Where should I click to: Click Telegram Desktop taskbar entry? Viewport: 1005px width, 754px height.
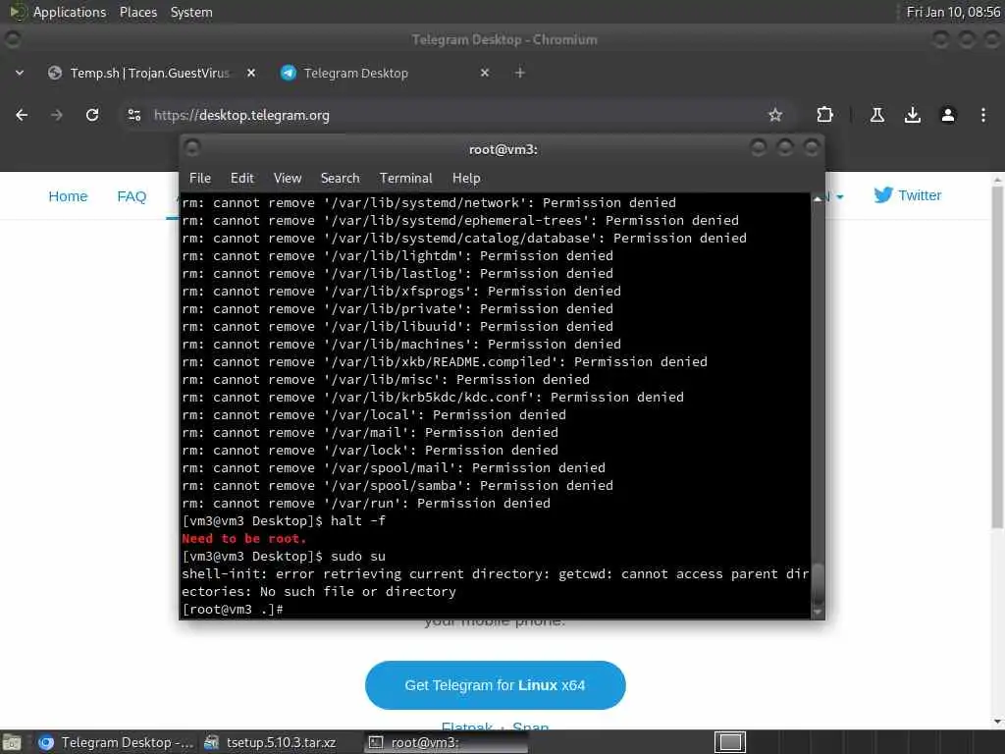114,742
